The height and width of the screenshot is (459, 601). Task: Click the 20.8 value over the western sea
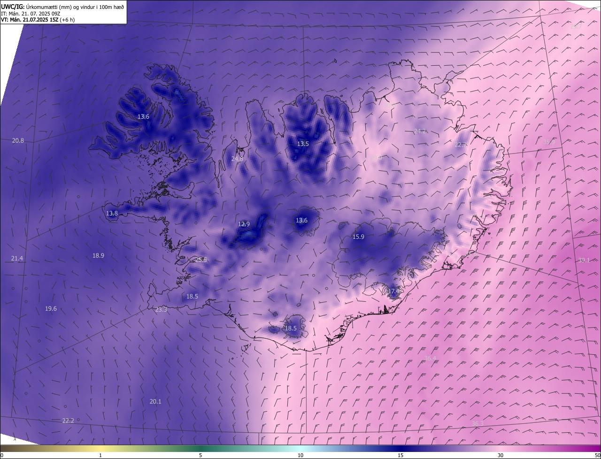click(18, 140)
